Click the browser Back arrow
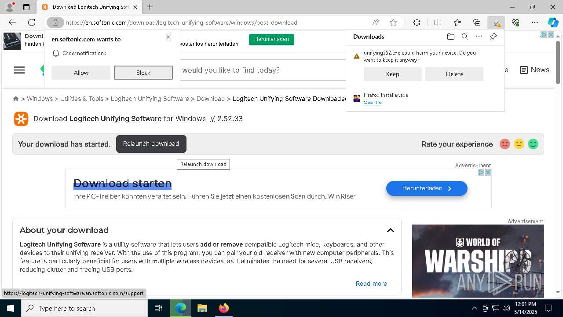563x317 pixels. point(12,22)
